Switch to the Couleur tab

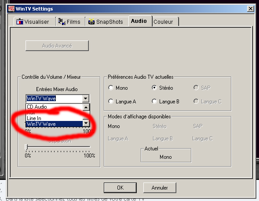(x=165, y=22)
